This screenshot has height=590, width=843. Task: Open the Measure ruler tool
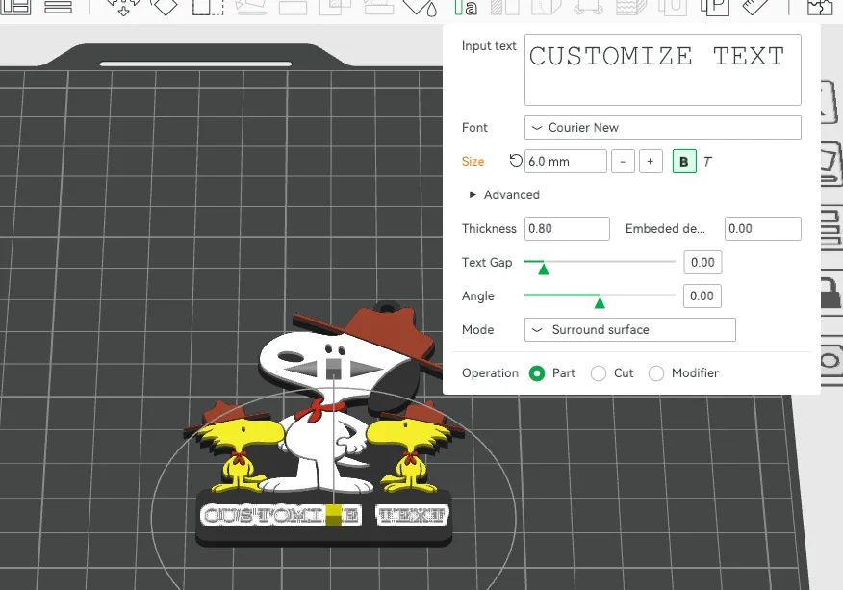[x=754, y=7]
